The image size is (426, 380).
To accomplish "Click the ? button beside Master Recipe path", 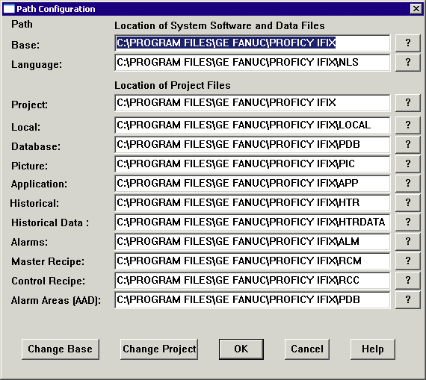I will [408, 261].
